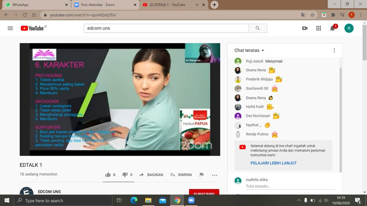This screenshot has width=367, height=206.
Task: Open the account avatar menu
Action: [349, 28]
